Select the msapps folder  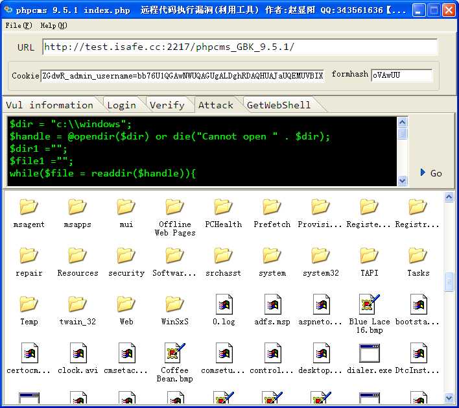point(77,206)
